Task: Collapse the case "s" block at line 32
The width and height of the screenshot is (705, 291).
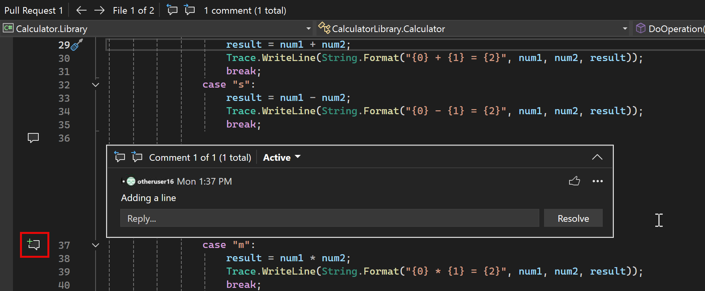Action: 96,85
